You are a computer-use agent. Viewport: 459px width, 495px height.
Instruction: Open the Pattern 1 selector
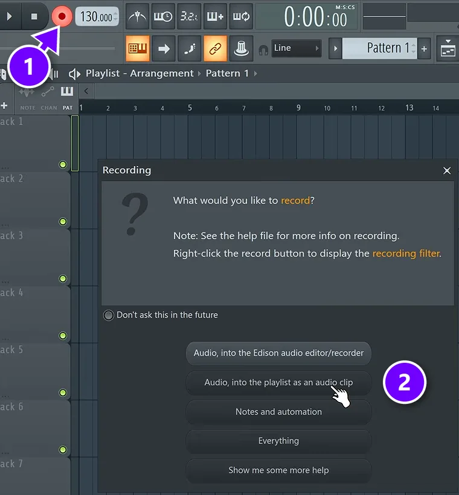tap(380, 48)
